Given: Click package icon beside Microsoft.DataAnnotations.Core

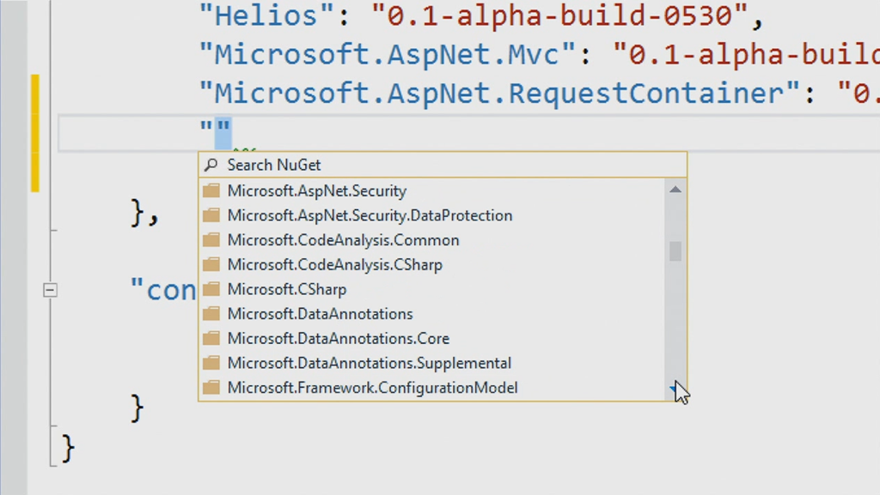Looking at the screenshot, I should 211,339.
